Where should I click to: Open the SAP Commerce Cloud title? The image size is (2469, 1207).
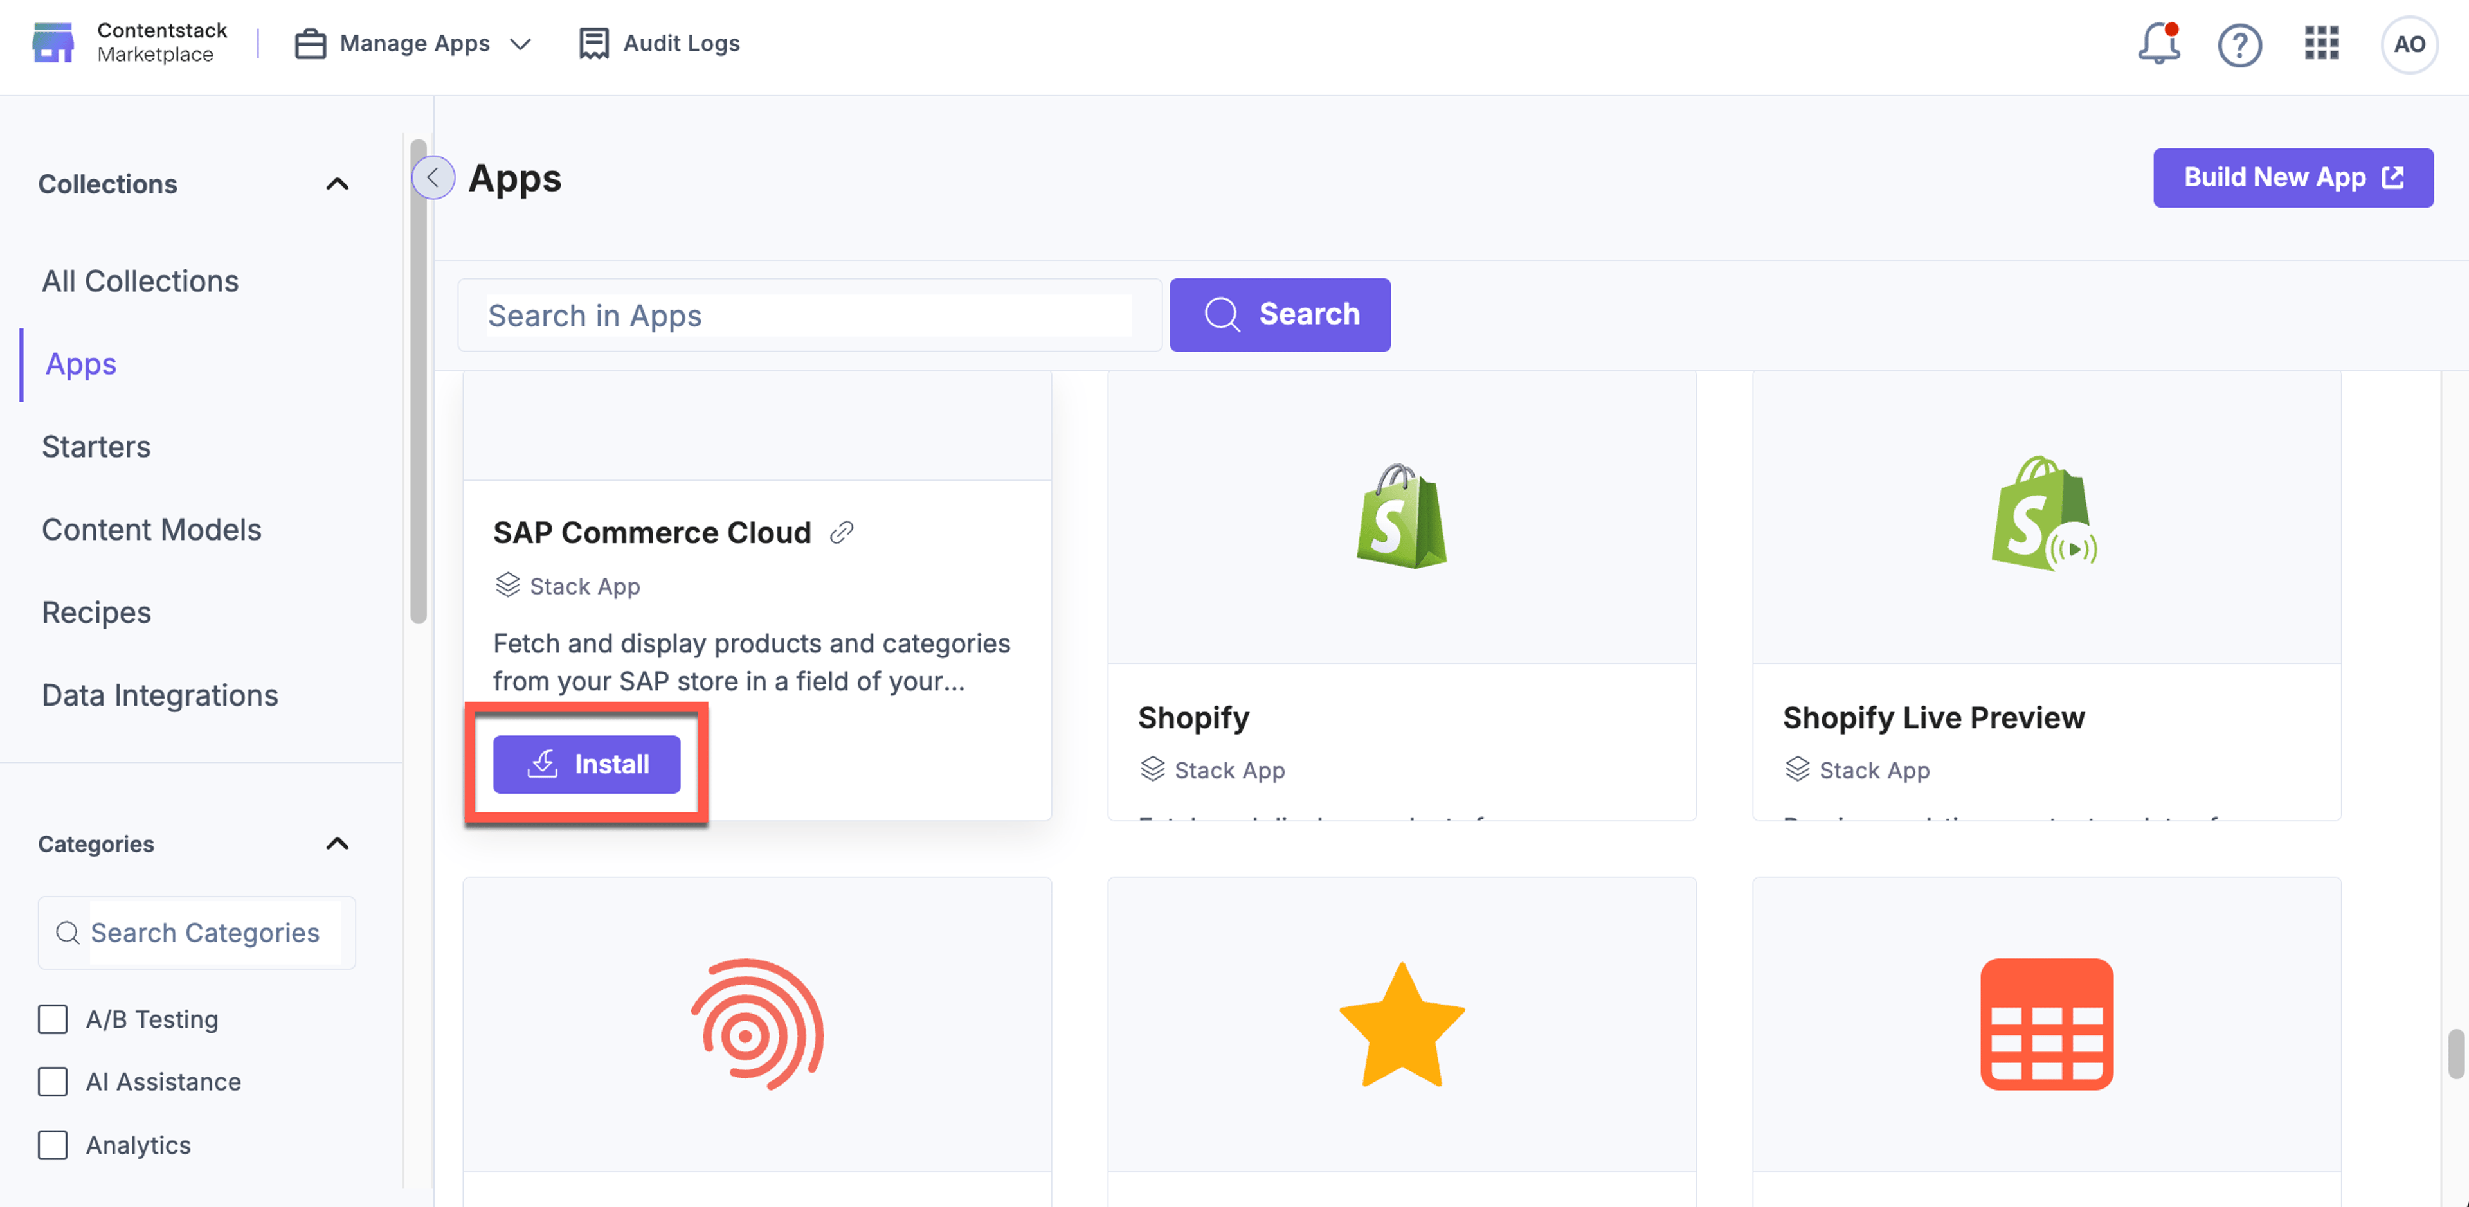[652, 533]
